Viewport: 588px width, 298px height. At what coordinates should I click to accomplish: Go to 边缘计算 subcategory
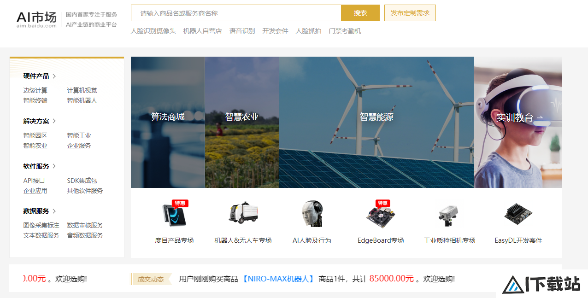[35, 90]
